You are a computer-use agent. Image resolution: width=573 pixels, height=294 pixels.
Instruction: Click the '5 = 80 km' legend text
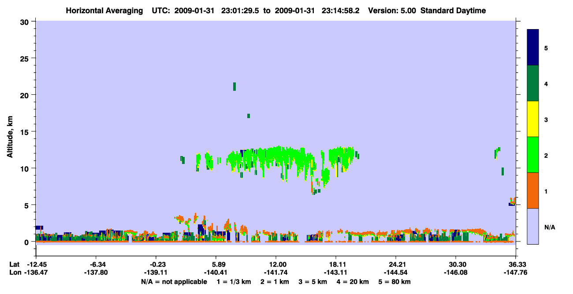pos(395,282)
